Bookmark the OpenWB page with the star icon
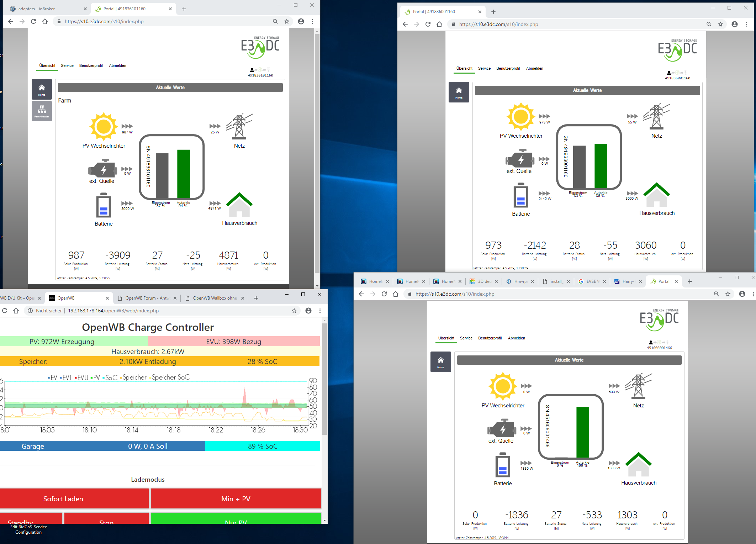This screenshot has width=756, height=544. click(x=294, y=311)
